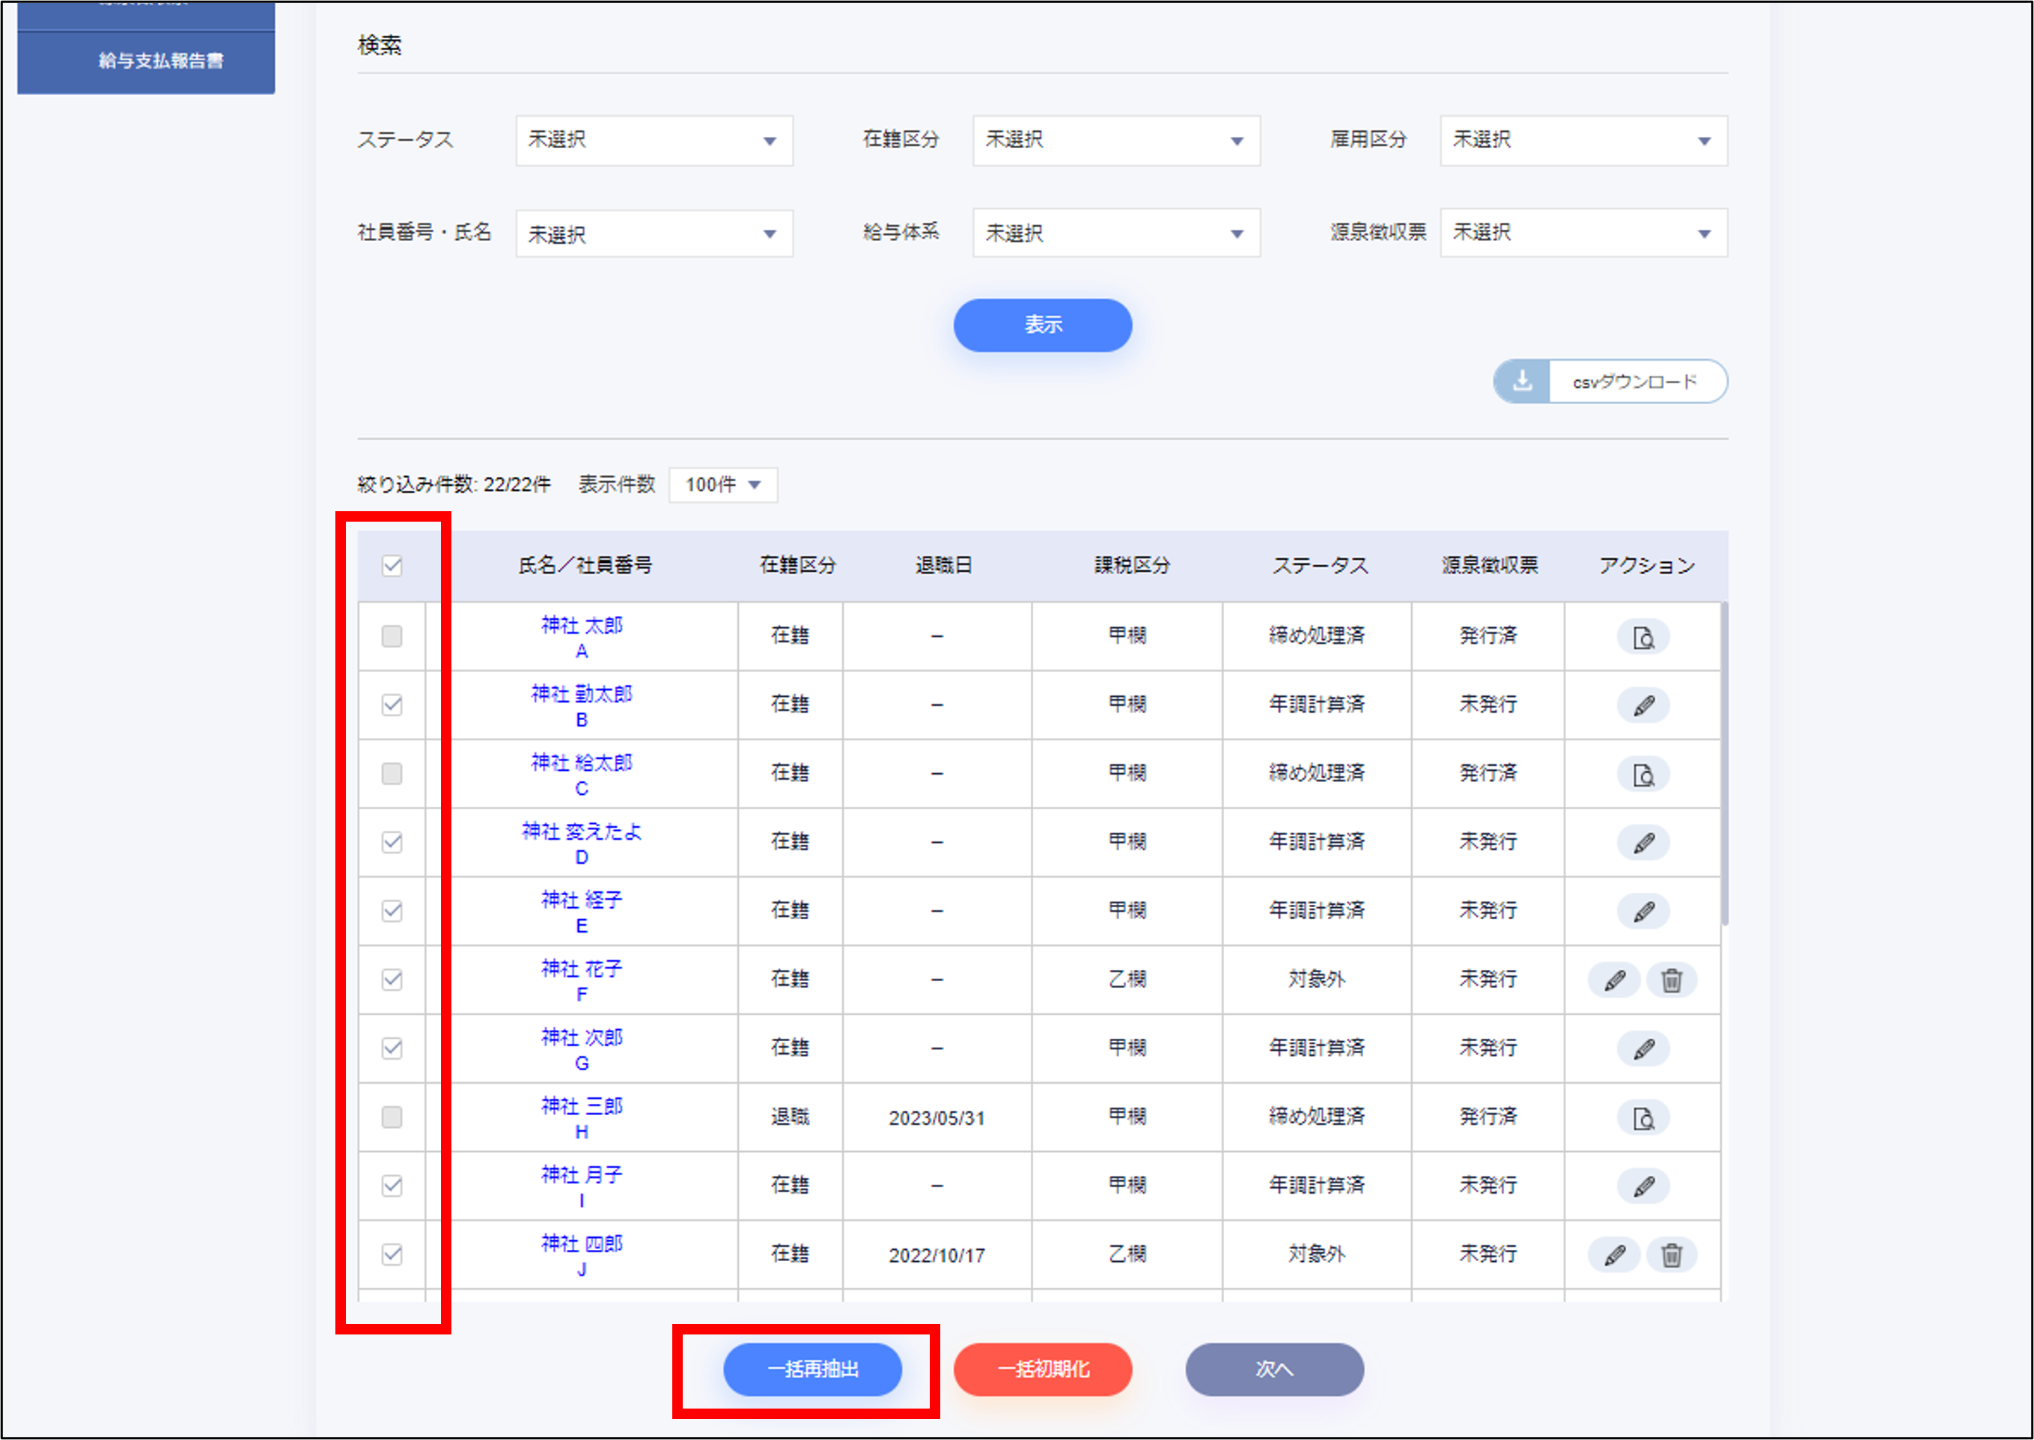Uncheck the checkbox for 神社 勤太郎
Viewport: 2034px width, 1440px height.
coord(392,705)
